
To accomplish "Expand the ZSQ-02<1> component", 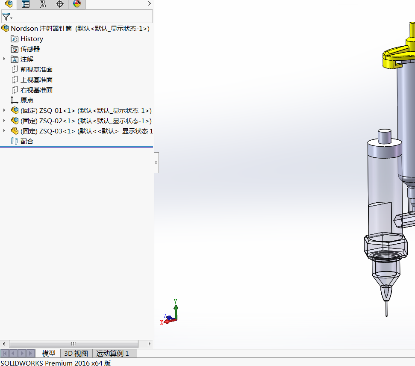I will pos(4,121).
